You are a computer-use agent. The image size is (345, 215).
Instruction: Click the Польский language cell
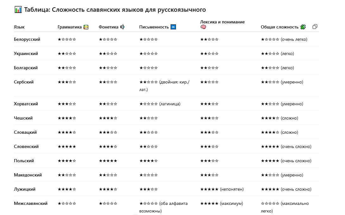click(x=24, y=161)
